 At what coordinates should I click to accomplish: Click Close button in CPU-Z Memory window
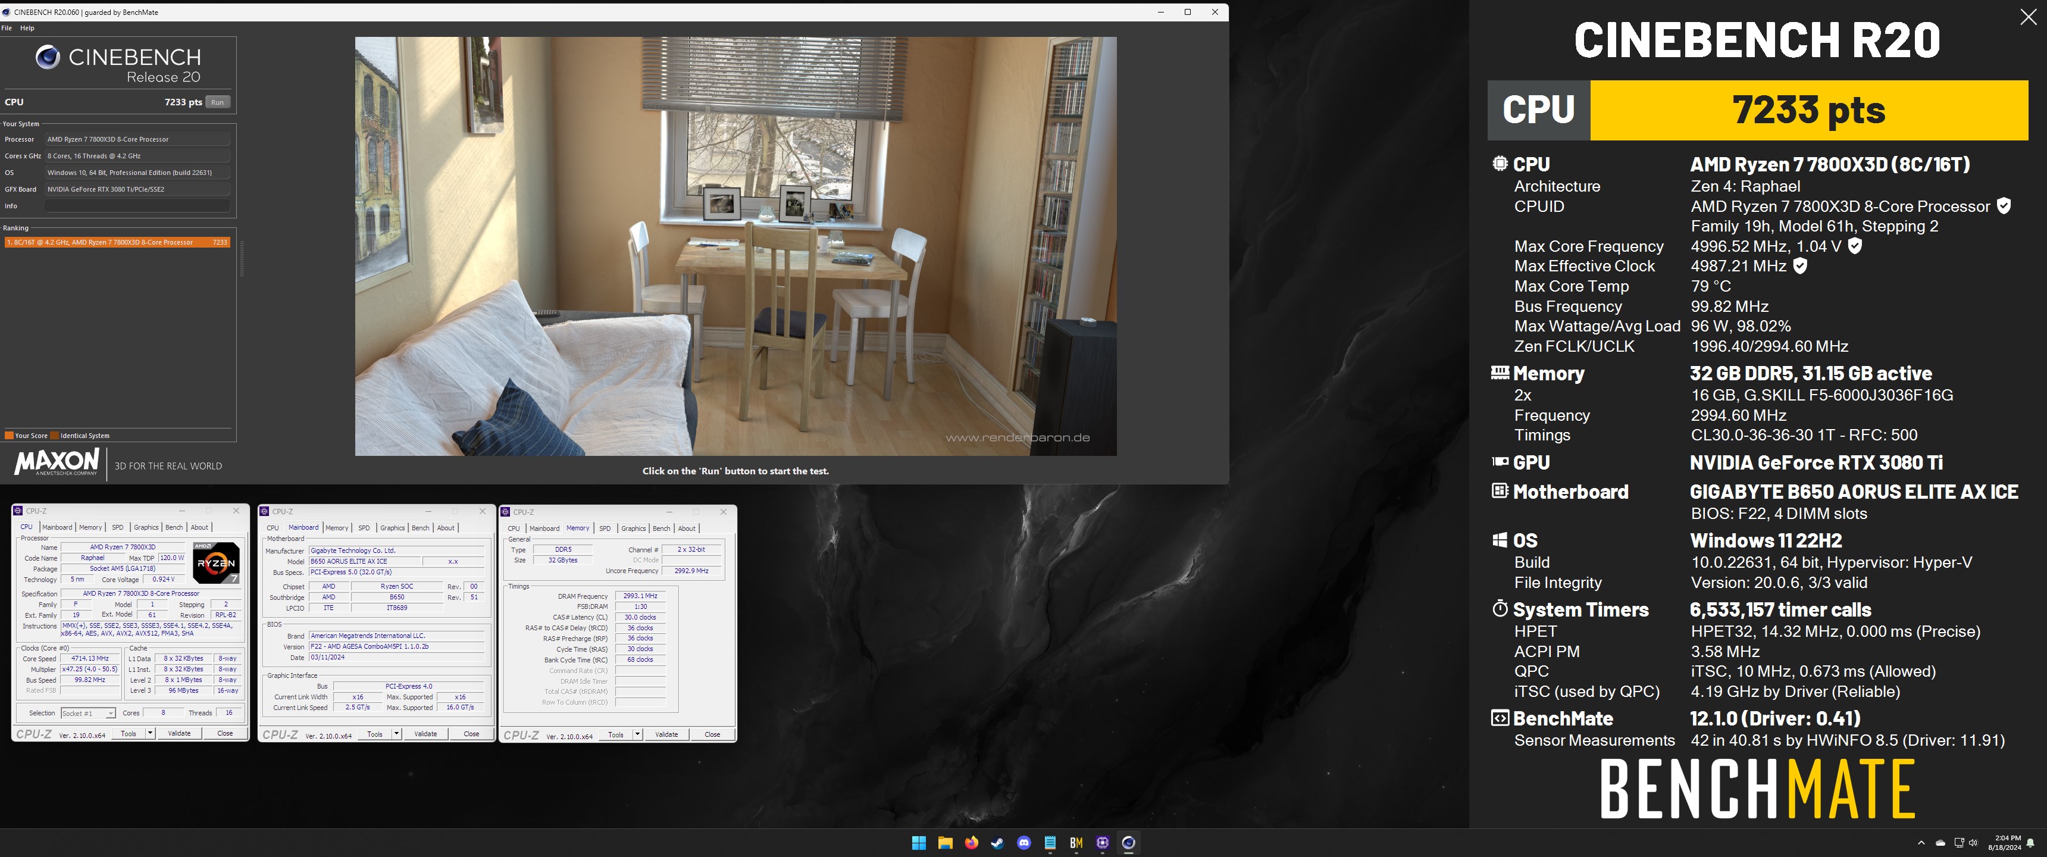click(x=712, y=734)
